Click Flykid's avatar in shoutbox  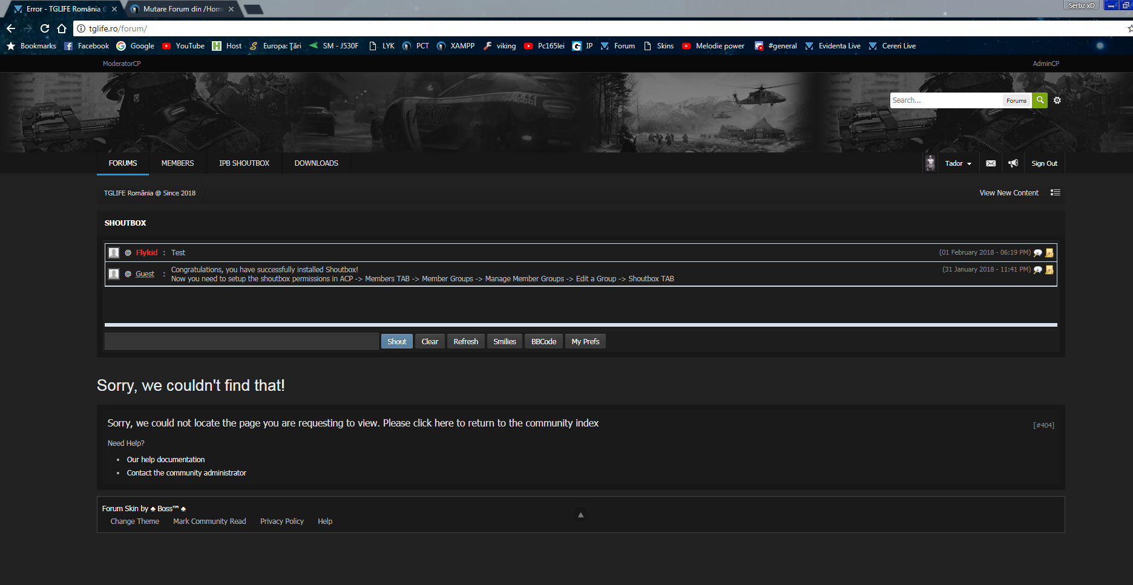(x=114, y=253)
